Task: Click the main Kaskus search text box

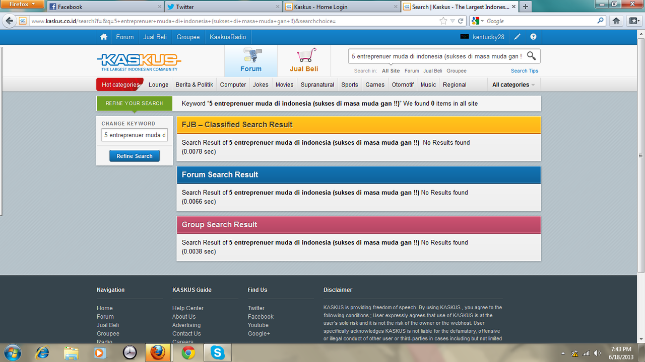Action: 436,56
